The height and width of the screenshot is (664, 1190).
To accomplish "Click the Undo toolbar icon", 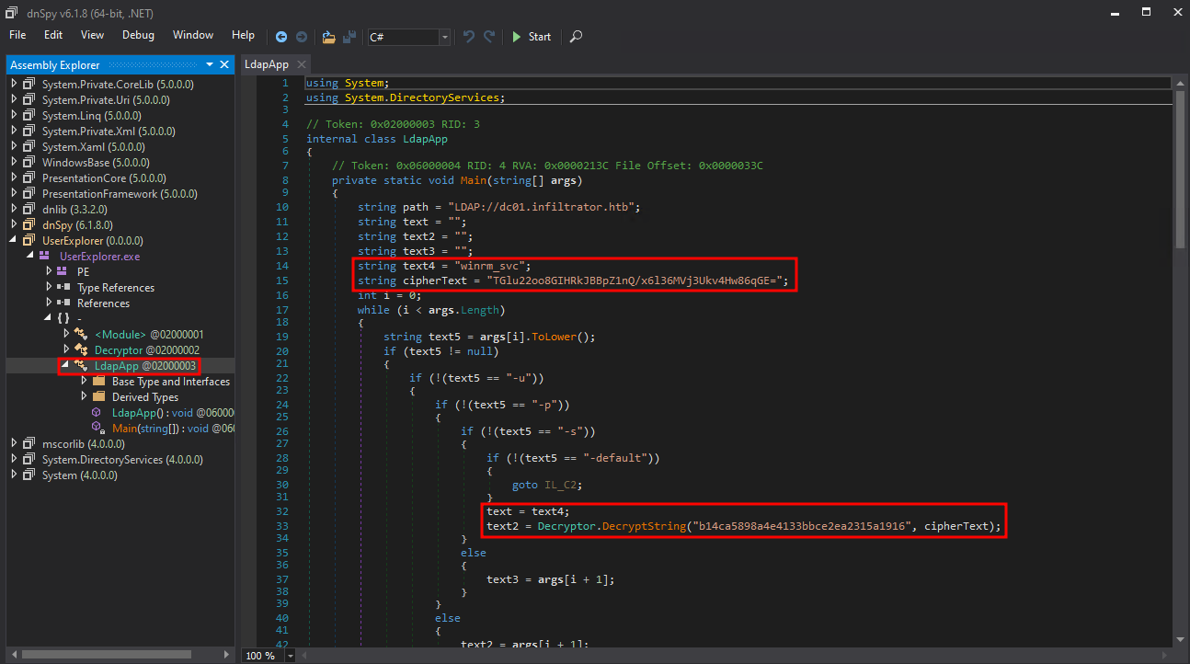I will pos(469,37).
